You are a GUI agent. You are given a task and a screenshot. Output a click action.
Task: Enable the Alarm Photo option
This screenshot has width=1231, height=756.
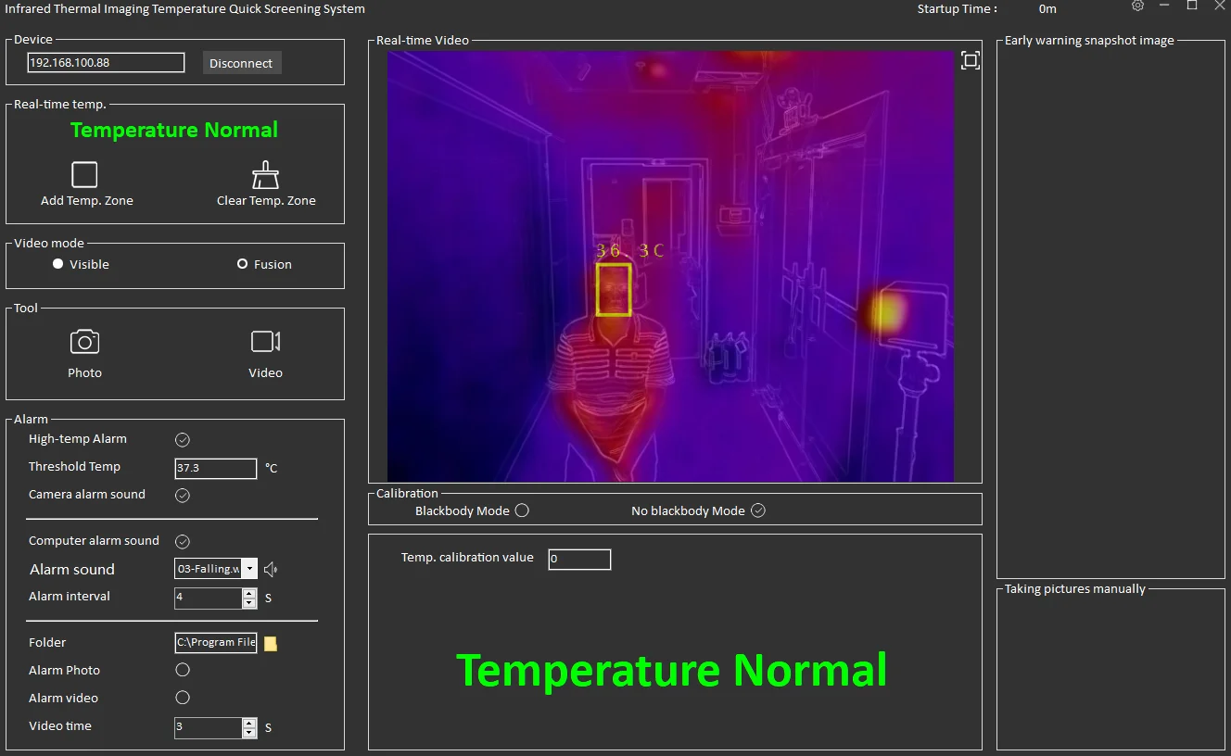183,670
